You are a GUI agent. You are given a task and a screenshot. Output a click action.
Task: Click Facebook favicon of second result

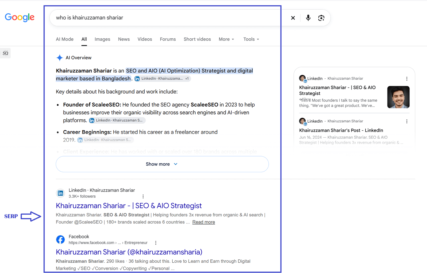61,239
